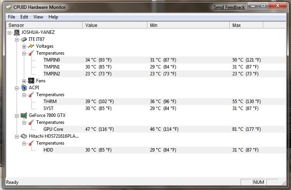Select the JOSHUA-YANEZ tree label
This screenshot has height=190, width=291.
point(38,32)
